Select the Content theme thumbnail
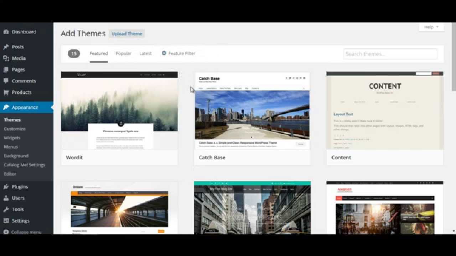The height and width of the screenshot is (256, 456). [385, 110]
